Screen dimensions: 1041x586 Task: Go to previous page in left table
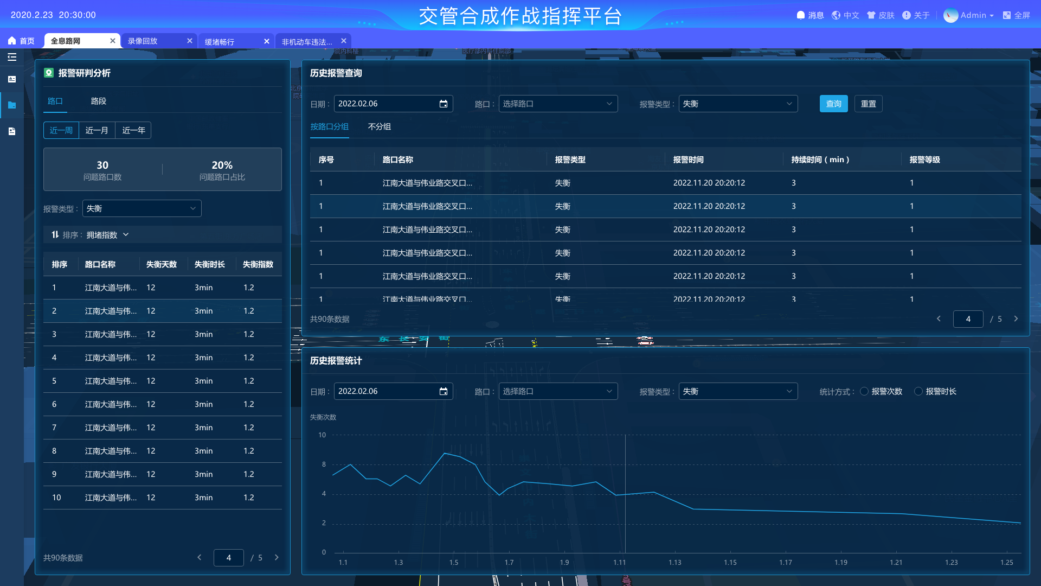pyautogui.click(x=200, y=557)
